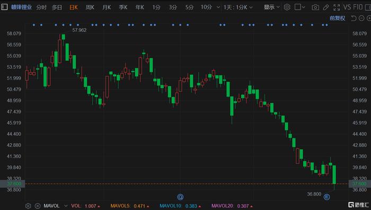
Task: Switch to 多日 multi-day view
Action: point(57,7)
